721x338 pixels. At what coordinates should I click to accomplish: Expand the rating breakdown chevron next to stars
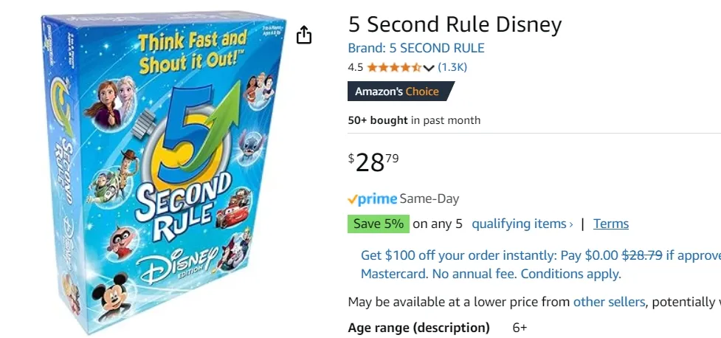point(429,68)
